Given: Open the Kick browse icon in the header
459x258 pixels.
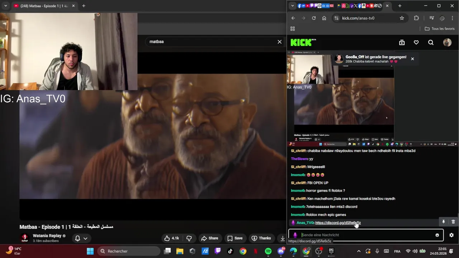Looking at the screenshot, I should pos(402,42).
